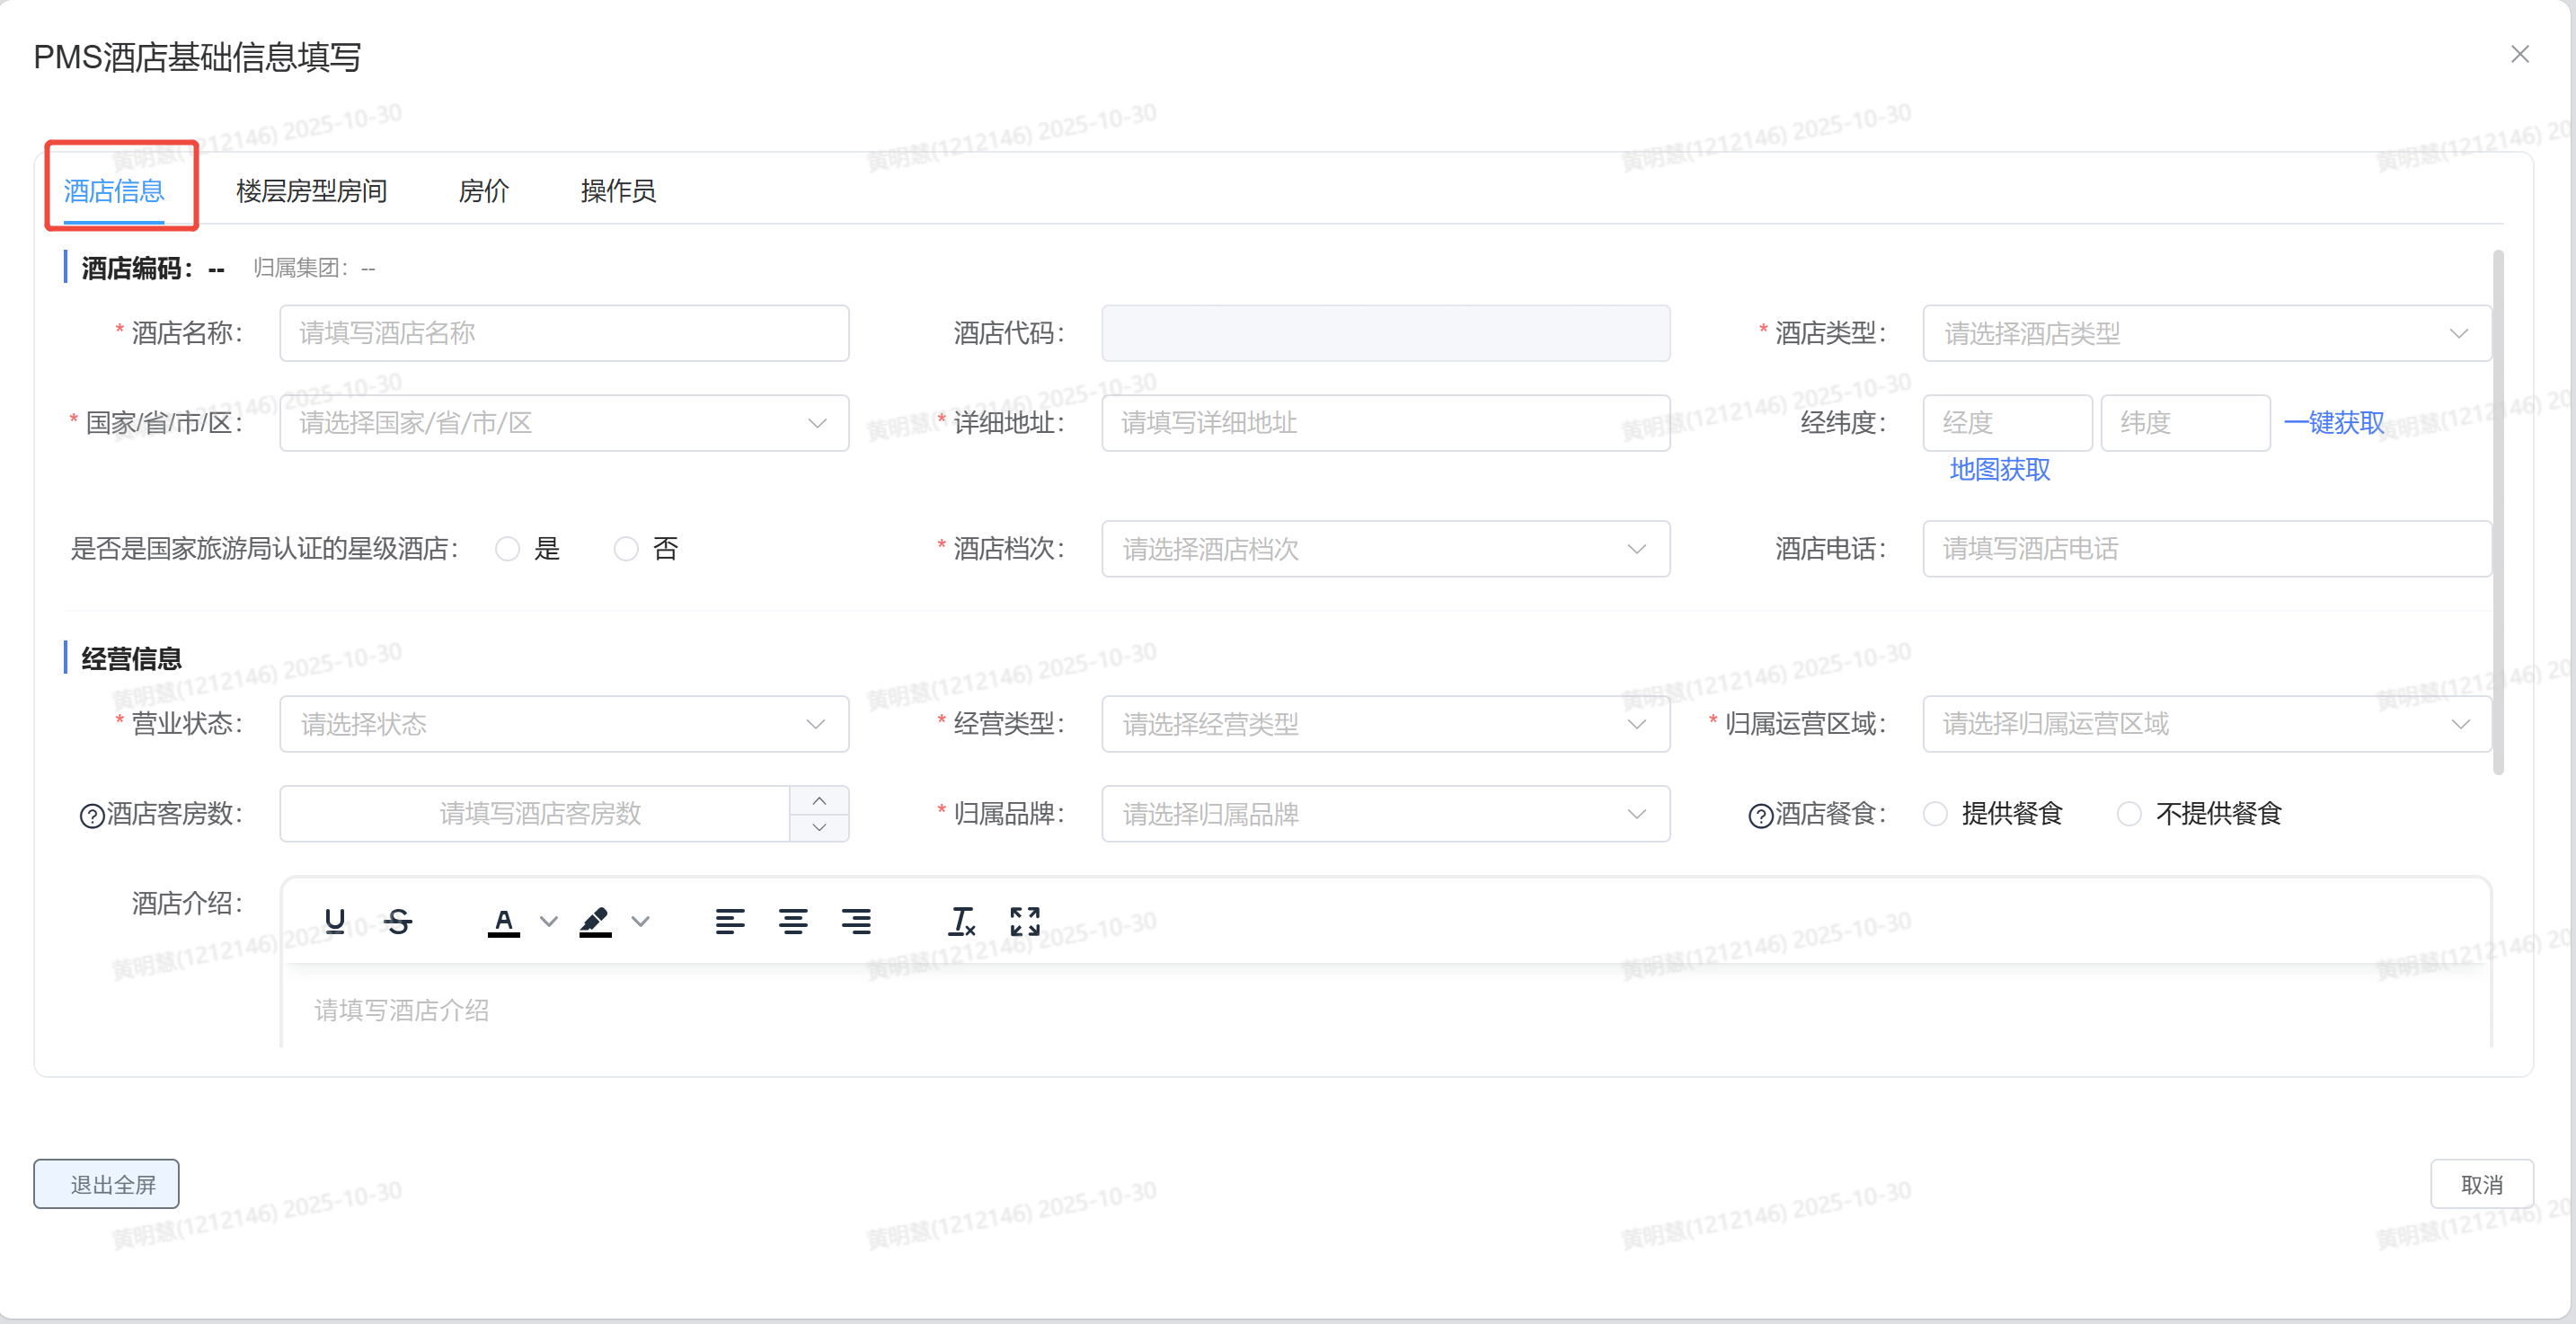The image size is (2576, 1324).
Task: Click the highlight background color icon
Action: pos(595,921)
